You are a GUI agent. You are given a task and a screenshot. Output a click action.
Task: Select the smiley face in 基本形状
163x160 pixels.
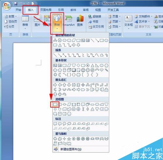click(83, 70)
